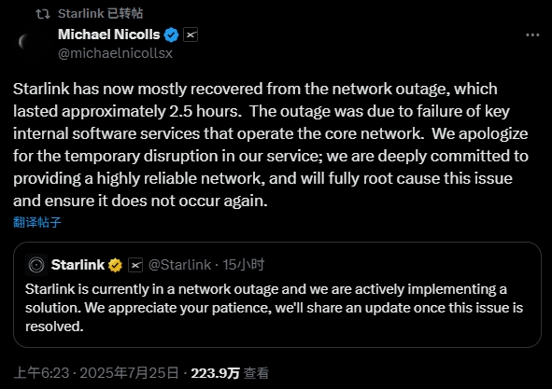Click the 查看 views label
Viewport: 552px width, 389px height.
coord(256,373)
